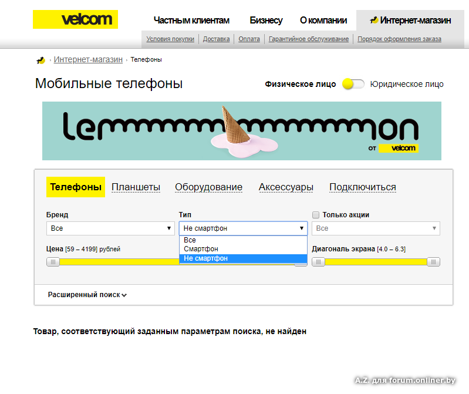Select the Телефоны tab
Viewport: 469px width, 394px height.
point(76,187)
